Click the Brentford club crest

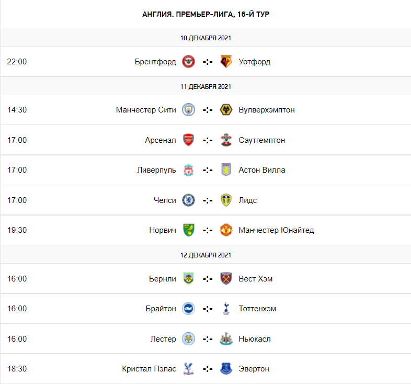pyautogui.click(x=188, y=62)
